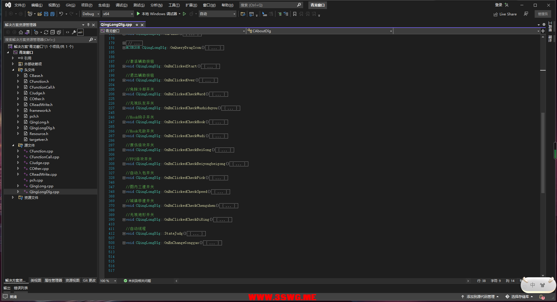This screenshot has width=557, height=302.
Task: Open the 错误列表 tab
Action: (x=21, y=288)
